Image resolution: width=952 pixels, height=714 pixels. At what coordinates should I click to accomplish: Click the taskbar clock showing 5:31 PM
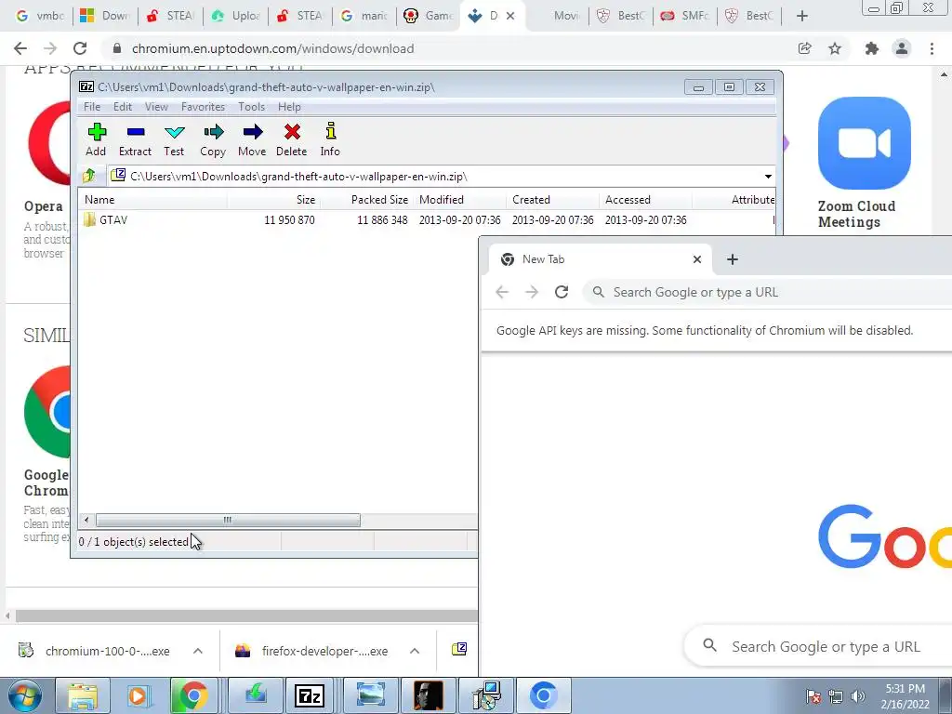[905, 695]
